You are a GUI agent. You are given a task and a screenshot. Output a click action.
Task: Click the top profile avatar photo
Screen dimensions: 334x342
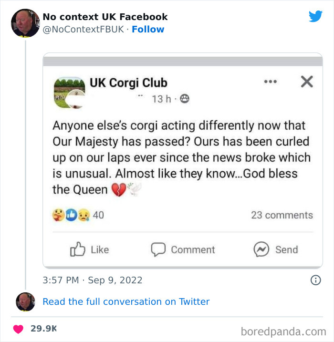pyautogui.click(x=24, y=23)
